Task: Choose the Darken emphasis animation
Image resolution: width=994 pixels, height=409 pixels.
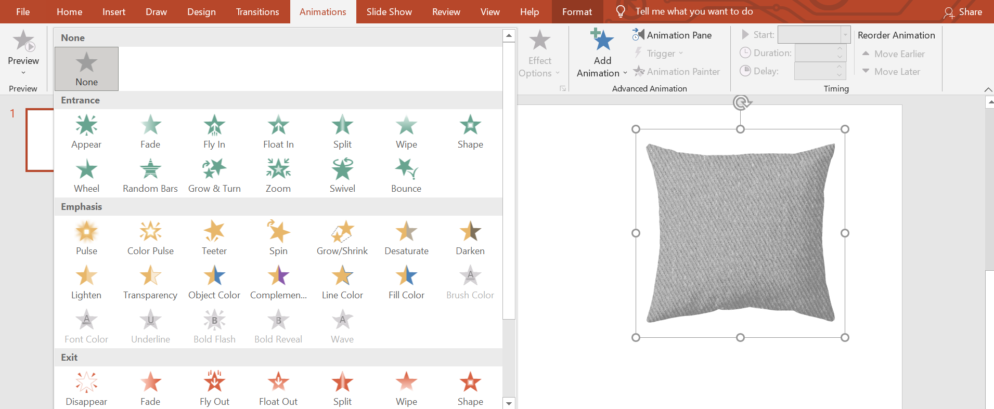Action: pyautogui.click(x=470, y=238)
